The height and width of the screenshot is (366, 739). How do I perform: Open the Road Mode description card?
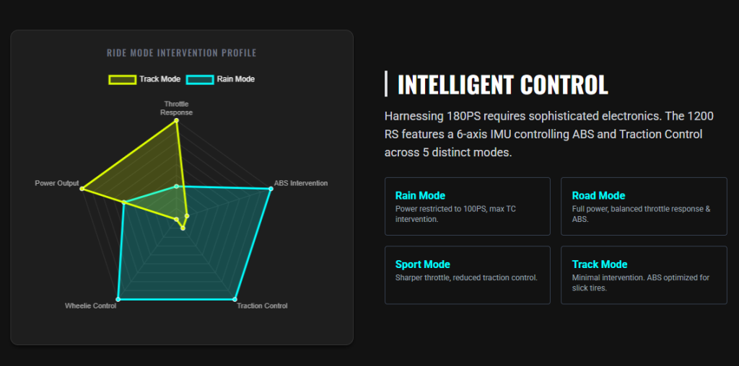tap(644, 206)
